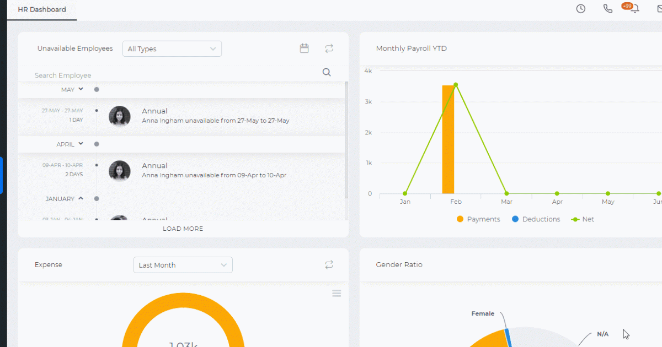Click the blue Female pie slice
This screenshot has width=662, height=347.
point(508,338)
